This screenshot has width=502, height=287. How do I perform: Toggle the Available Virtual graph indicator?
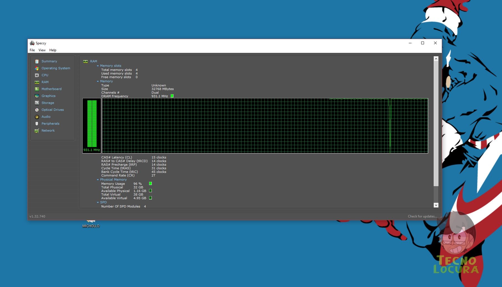pyautogui.click(x=150, y=198)
